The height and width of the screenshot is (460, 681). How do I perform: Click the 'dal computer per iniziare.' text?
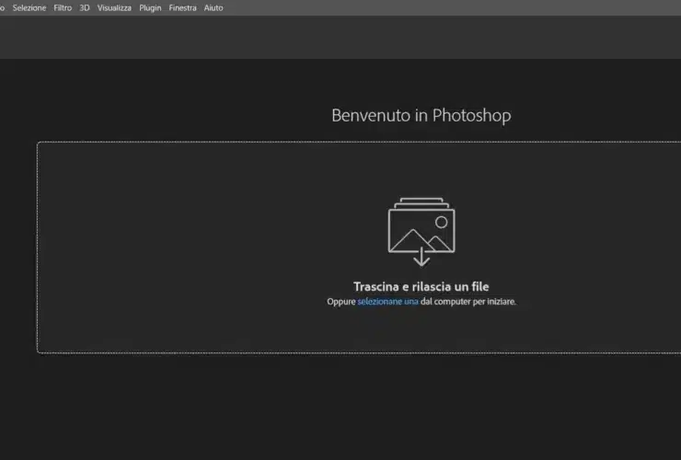pyautogui.click(x=468, y=302)
